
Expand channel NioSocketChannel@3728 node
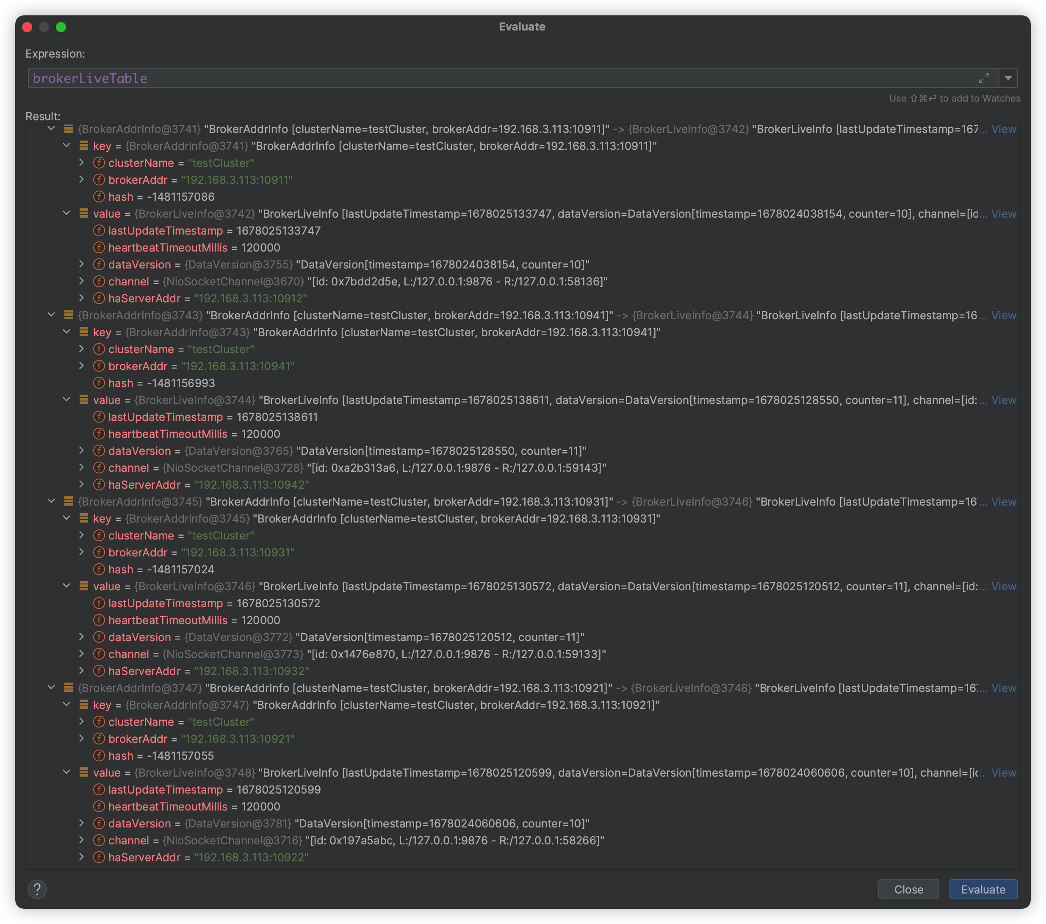click(x=81, y=467)
